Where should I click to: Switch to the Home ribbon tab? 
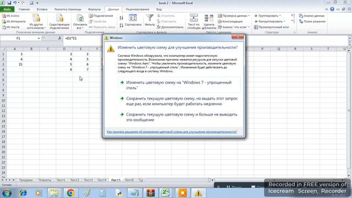(24, 9)
